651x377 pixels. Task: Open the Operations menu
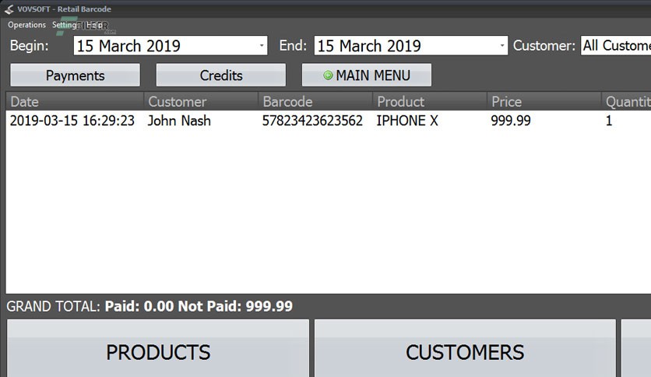26,25
